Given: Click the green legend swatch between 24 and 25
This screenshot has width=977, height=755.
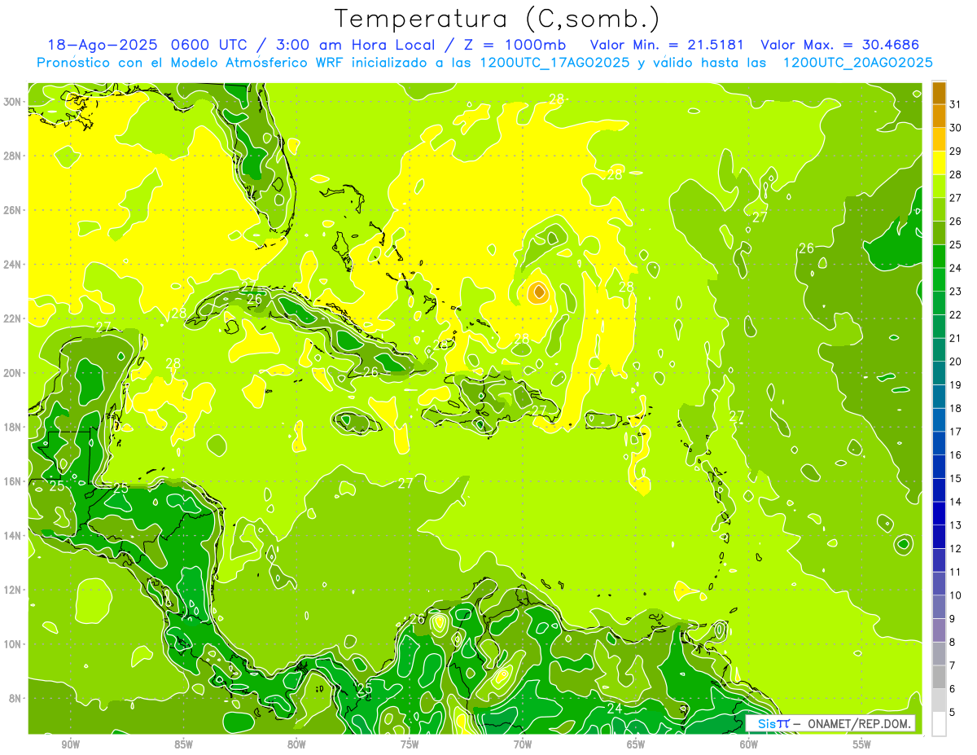Looking at the screenshot, I should pos(939,257).
